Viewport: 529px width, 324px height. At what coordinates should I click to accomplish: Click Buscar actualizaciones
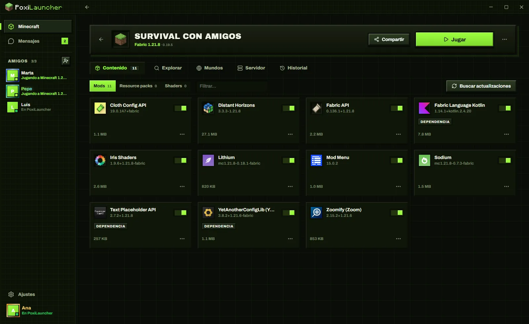(x=481, y=86)
